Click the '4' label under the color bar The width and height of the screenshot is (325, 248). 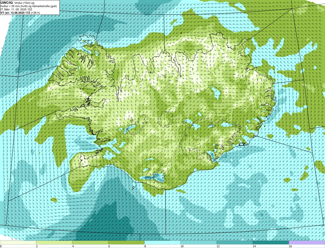(x=73, y=246)
